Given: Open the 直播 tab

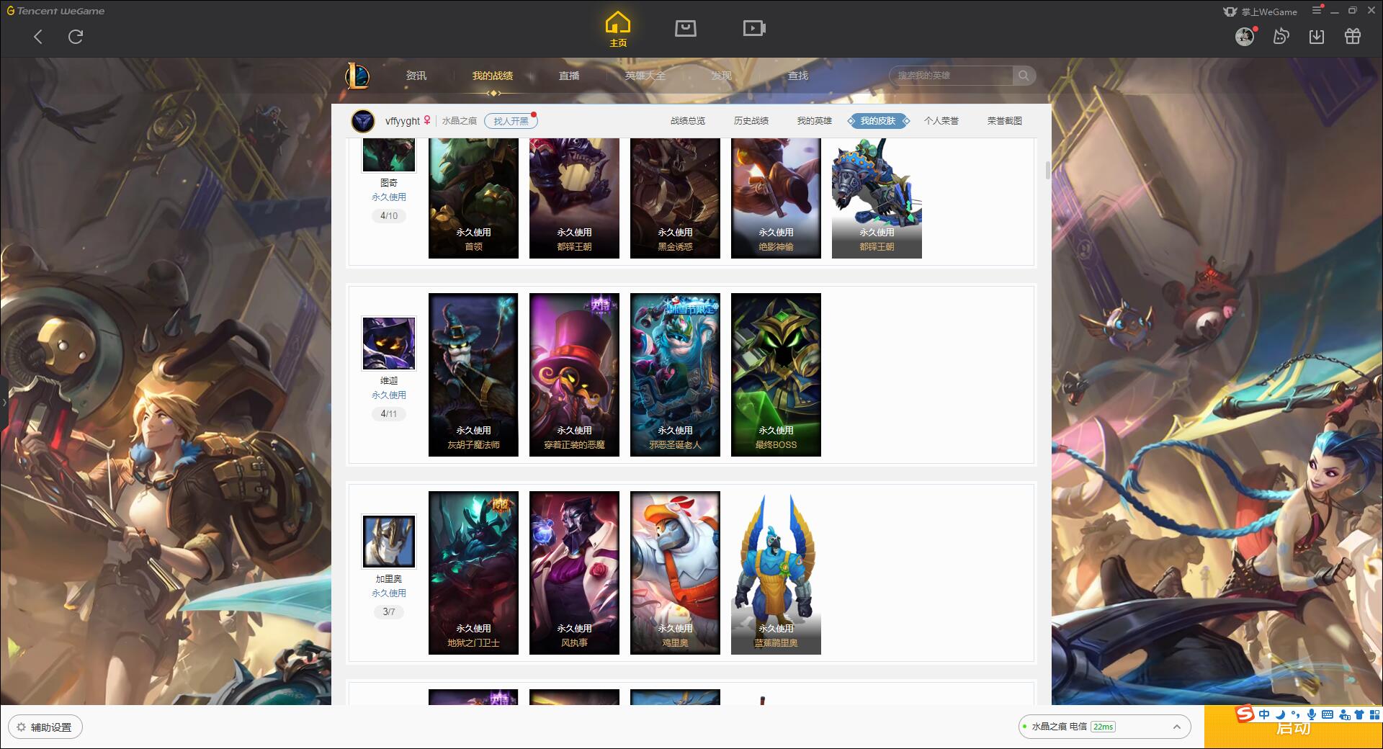Looking at the screenshot, I should pos(569,76).
